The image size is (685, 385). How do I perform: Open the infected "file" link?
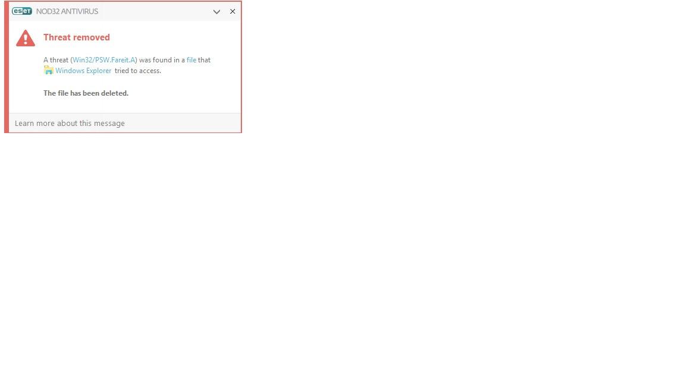point(191,60)
